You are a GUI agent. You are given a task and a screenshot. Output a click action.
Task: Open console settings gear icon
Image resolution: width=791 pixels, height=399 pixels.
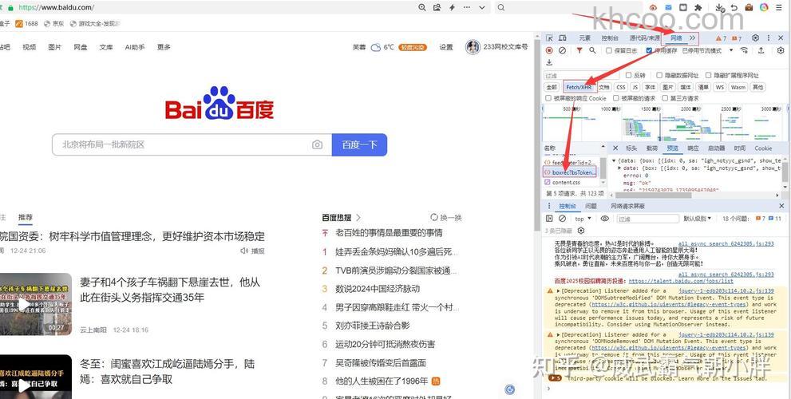(580, 231)
